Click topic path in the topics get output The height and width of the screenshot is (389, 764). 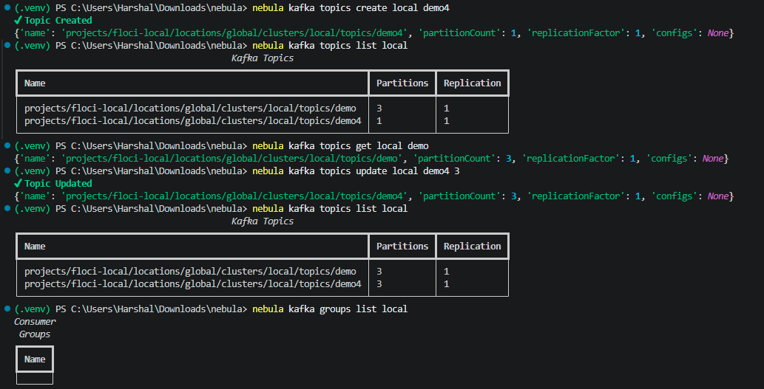coord(231,159)
